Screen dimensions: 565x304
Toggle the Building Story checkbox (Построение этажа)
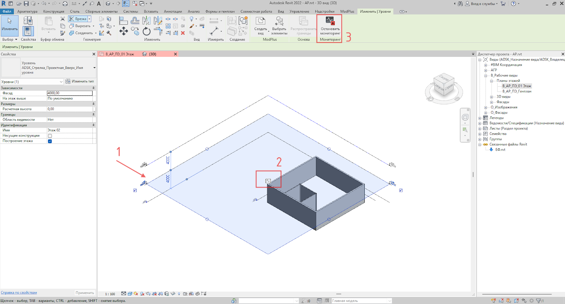pyautogui.click(x=50, y=141)
